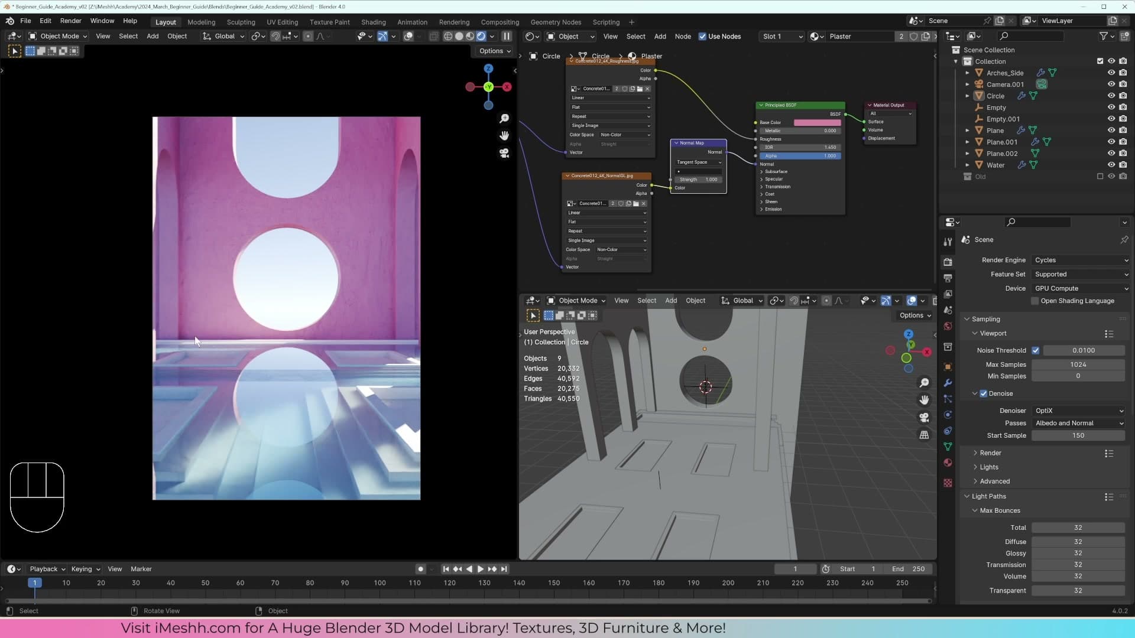Open the Tool properties tab

(x=948, y=242)
